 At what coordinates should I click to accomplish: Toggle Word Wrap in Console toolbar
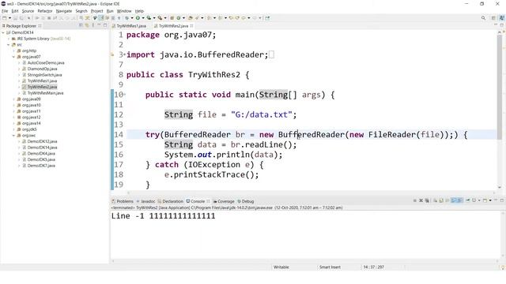pos(447,200)
